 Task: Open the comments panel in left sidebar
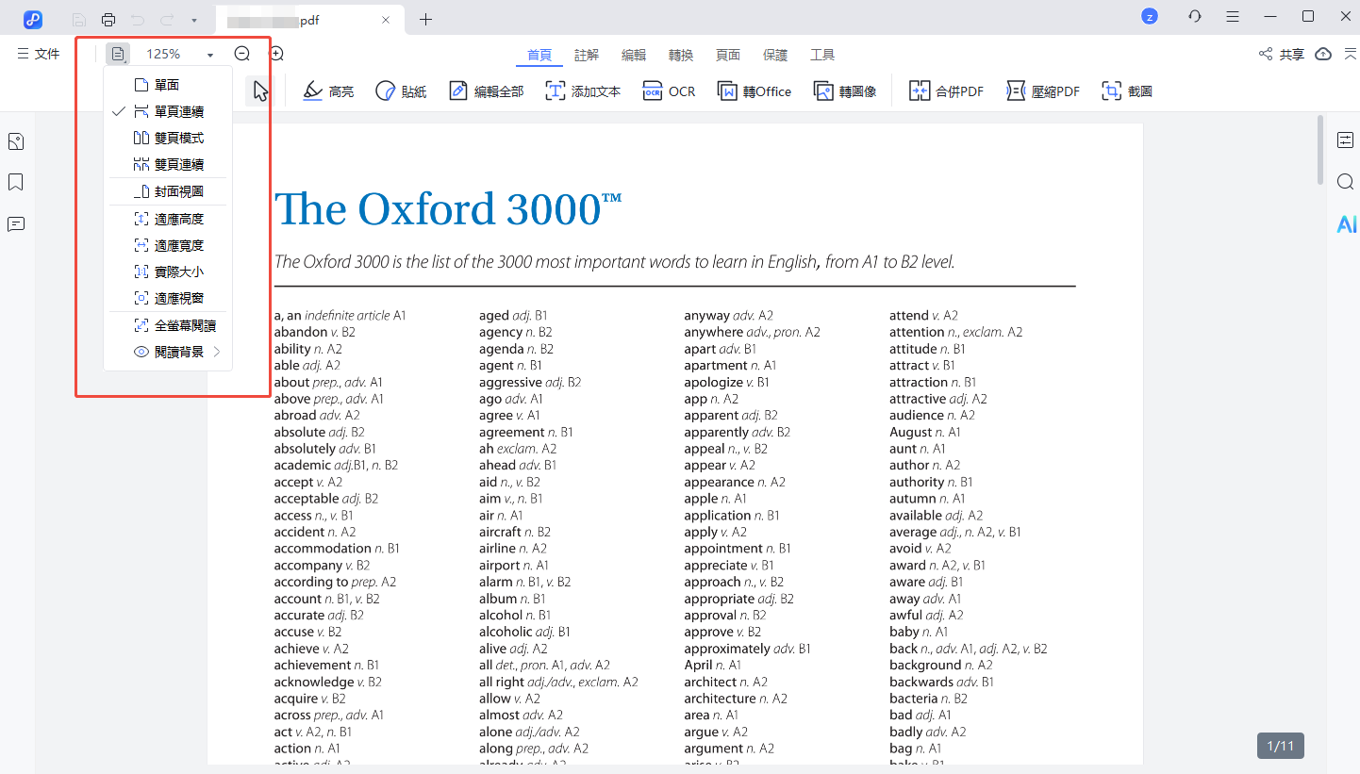click(16, 224)
